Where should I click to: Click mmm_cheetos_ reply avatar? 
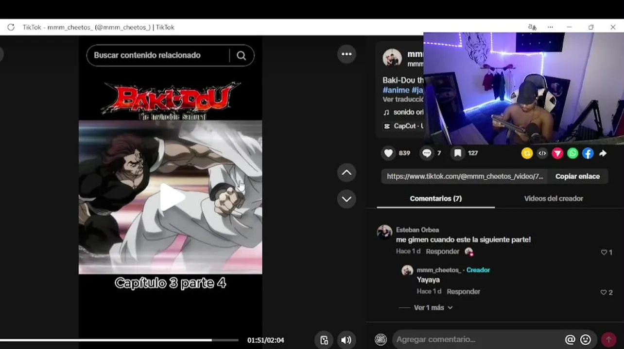[x=407, y=270]
